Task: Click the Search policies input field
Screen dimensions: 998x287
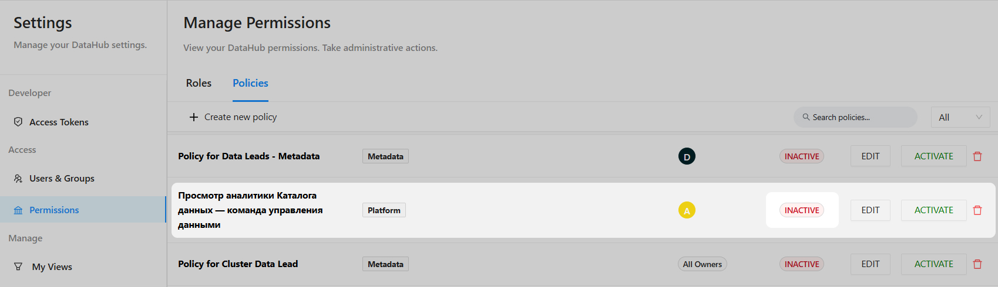Action: 861,117
